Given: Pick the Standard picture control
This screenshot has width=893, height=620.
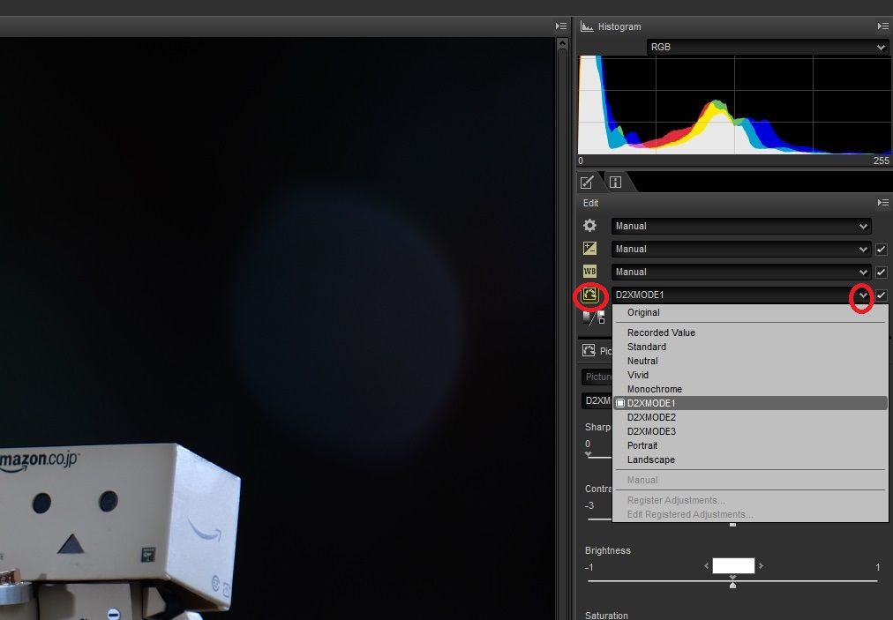Looking at the screenshot, I should (x=750, y=347).
